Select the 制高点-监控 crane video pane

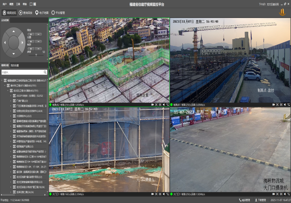[230, 60]
